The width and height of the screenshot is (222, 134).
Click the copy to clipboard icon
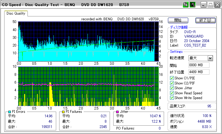[x=186, y=5]
